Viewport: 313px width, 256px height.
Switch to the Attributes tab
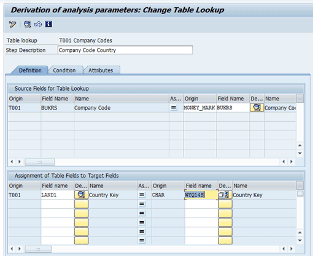coord(101,70)
